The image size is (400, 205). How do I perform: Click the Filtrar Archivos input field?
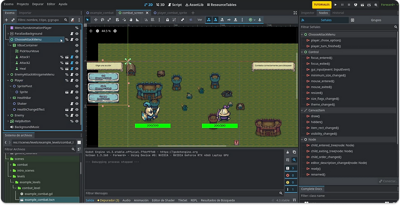tap(40, 150)
